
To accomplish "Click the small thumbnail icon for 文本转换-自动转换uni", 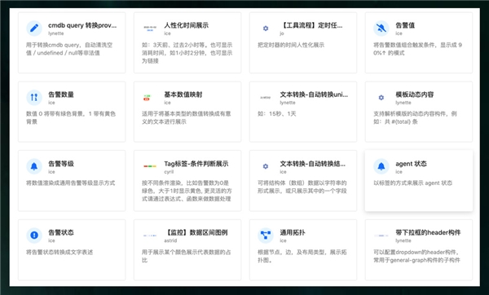I will click(266, 98).
